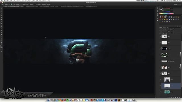Toggle layer filtering switch in Layers panel
The image size is (182, 102).
tap(174, 29)
